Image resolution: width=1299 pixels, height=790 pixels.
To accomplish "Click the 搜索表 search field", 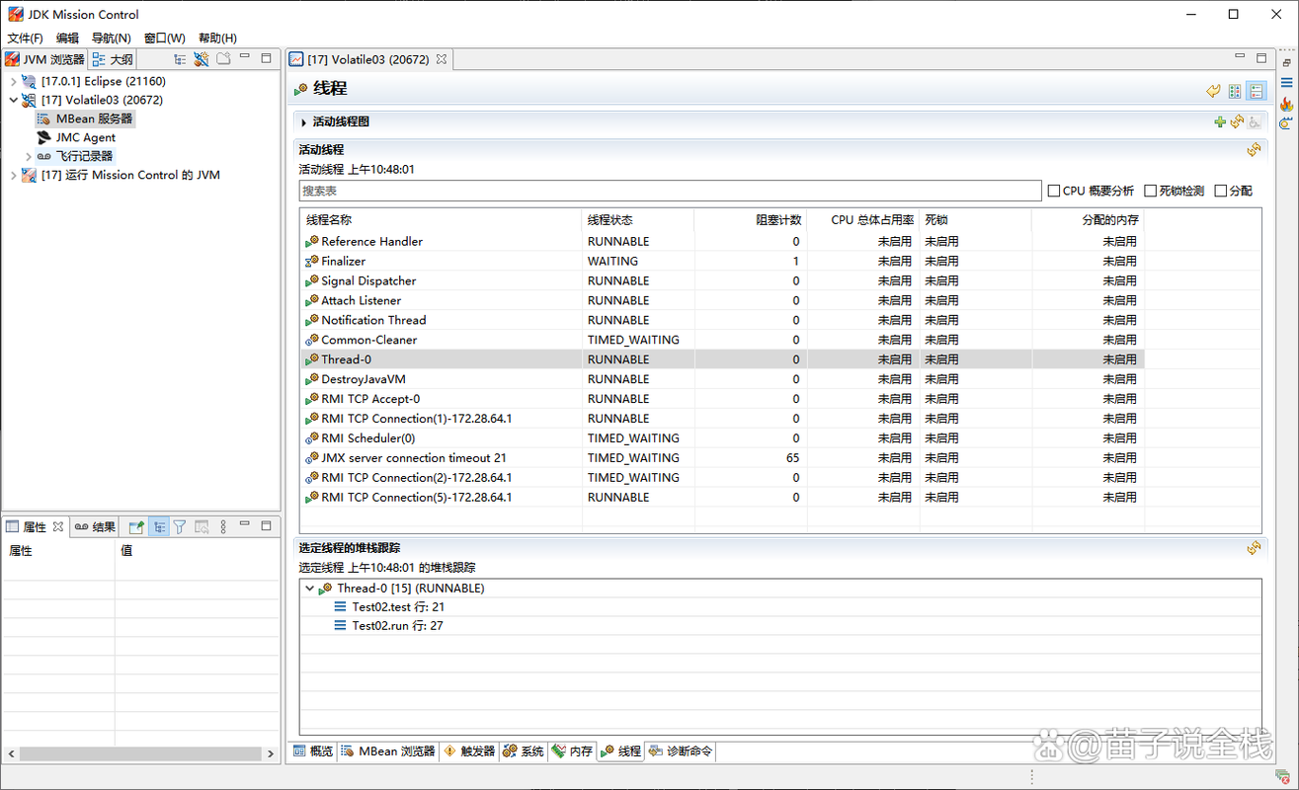I will (x=670, y=191).
